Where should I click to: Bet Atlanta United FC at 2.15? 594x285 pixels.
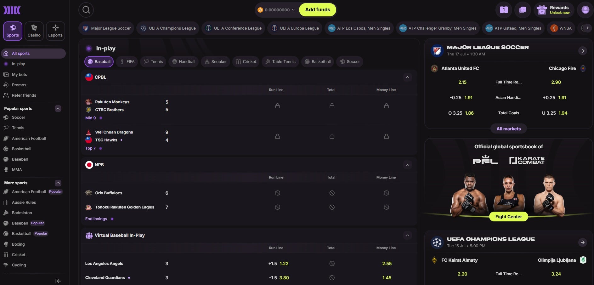point(462,82)
